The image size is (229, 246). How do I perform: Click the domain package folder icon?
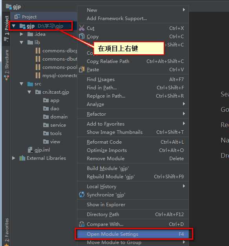tap(46, 117)
